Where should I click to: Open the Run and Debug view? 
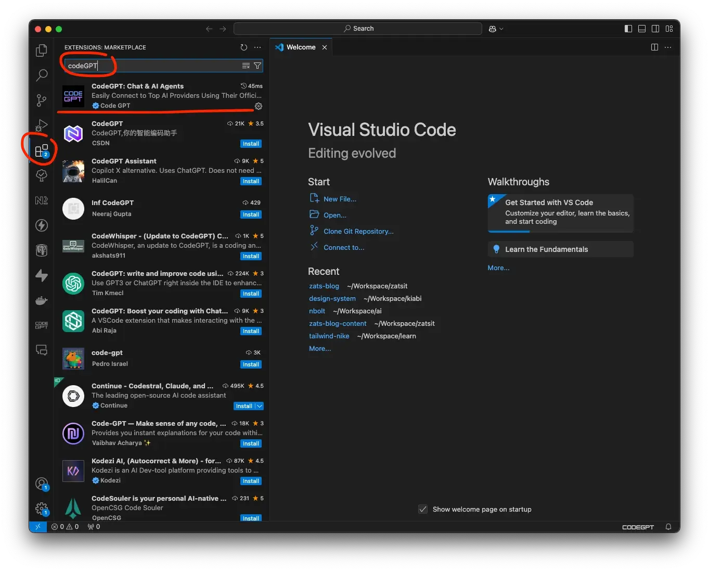pos(41,125)
